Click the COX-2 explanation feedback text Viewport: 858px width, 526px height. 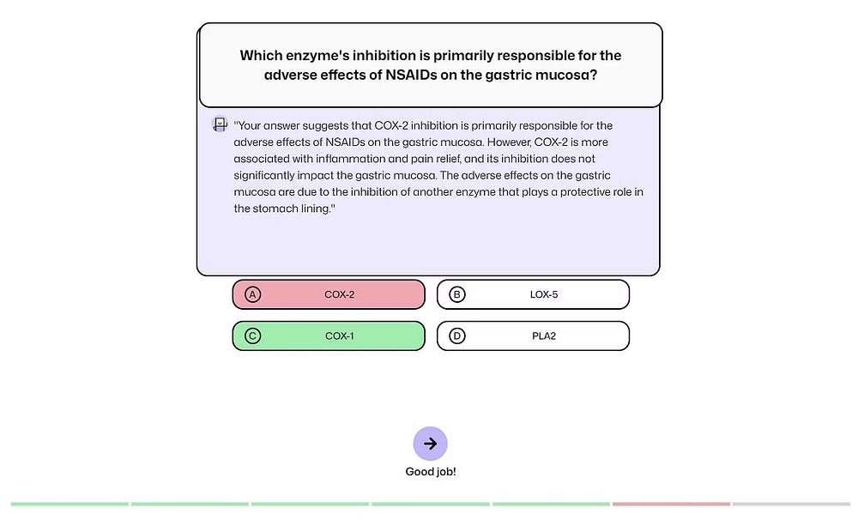pos(438,167)
